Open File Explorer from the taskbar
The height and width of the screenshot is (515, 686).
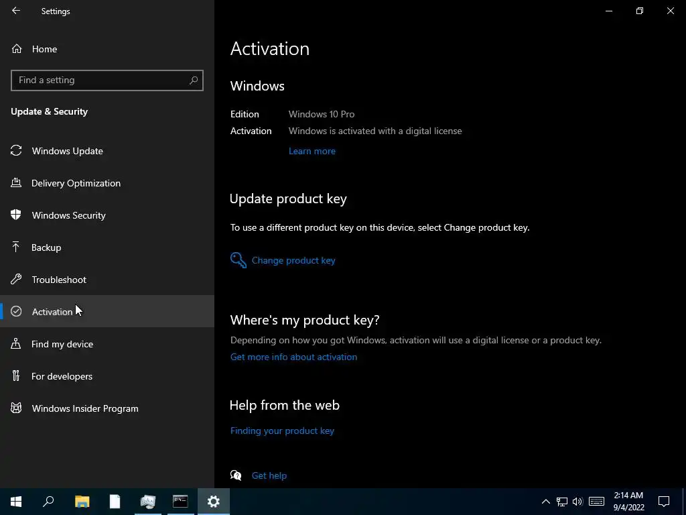(82, 502)
